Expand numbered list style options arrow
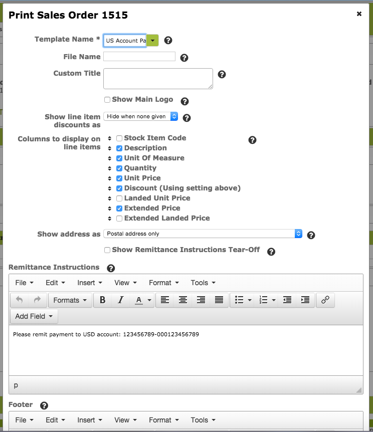Screen dimensions: 373x432 pyautogui.click(x=274, y=300)
